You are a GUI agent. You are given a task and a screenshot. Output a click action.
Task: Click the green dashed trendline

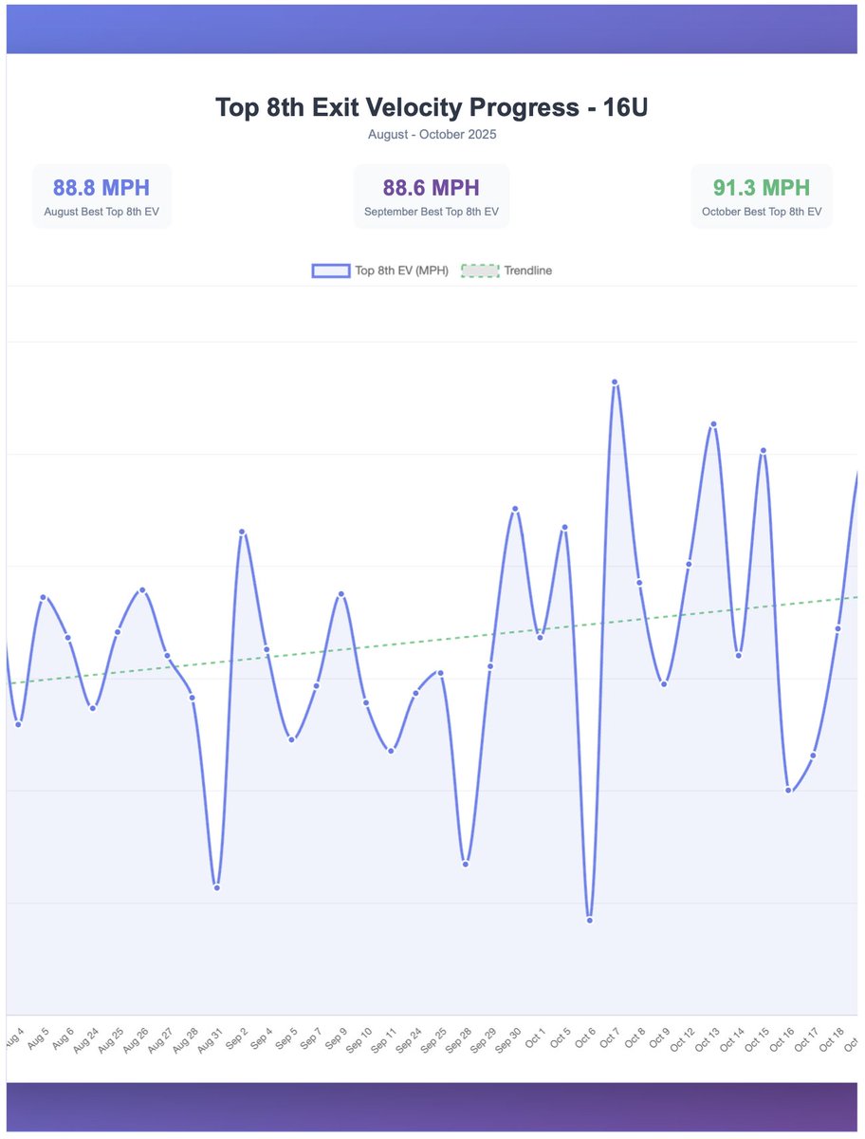coord(432,641)
